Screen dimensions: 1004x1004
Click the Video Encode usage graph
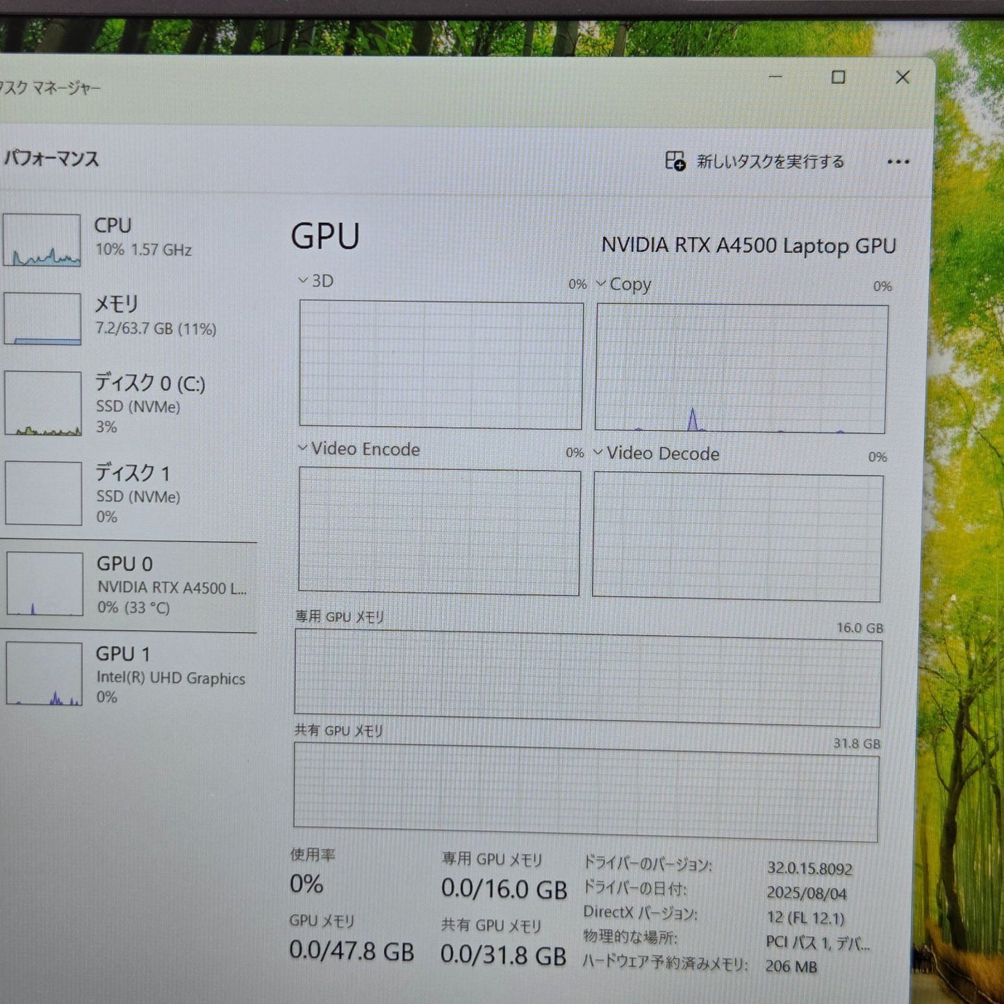coord(440,532)
